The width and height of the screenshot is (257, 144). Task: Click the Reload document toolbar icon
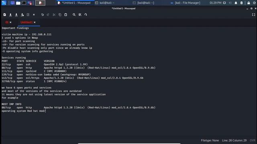click(28, 15)
